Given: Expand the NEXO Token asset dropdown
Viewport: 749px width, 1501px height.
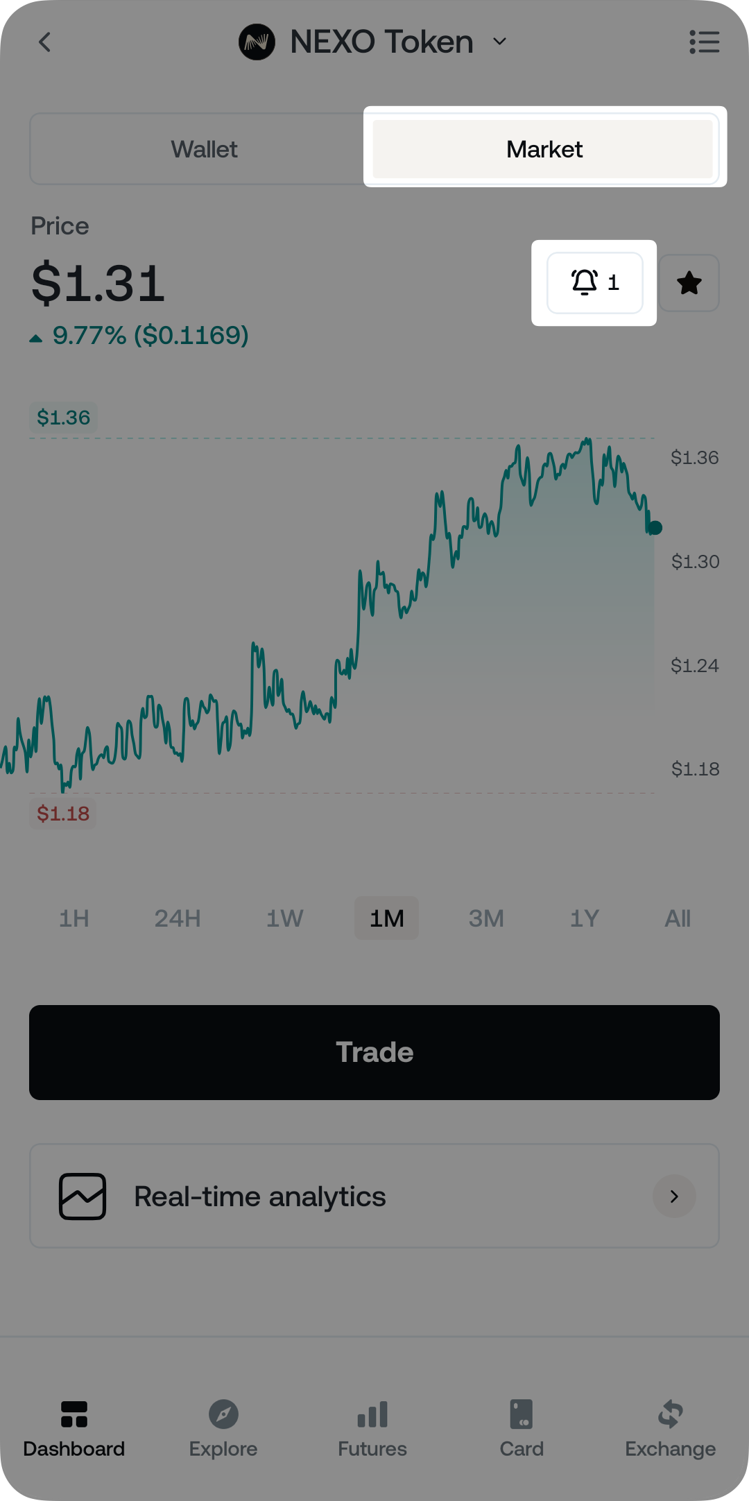Looking at the screenshot, I should pos(499,42).
